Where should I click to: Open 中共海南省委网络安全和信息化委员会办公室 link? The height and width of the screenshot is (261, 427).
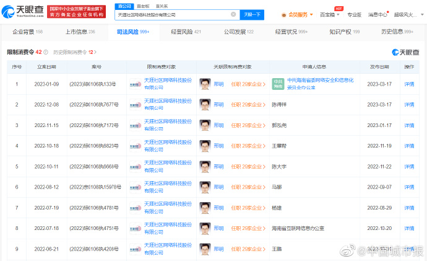pyautogui.click(x=321, y=84)
